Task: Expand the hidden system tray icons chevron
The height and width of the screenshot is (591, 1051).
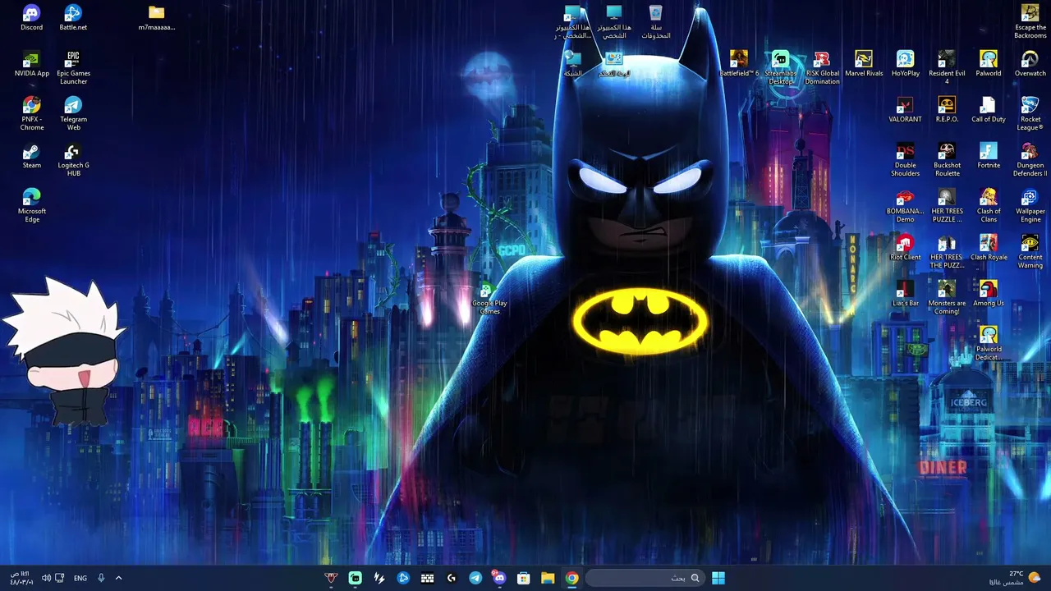Action: click(x=118, y=578)
